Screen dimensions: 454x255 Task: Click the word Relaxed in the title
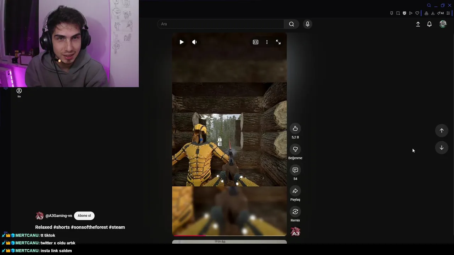[x=44, y=227]
